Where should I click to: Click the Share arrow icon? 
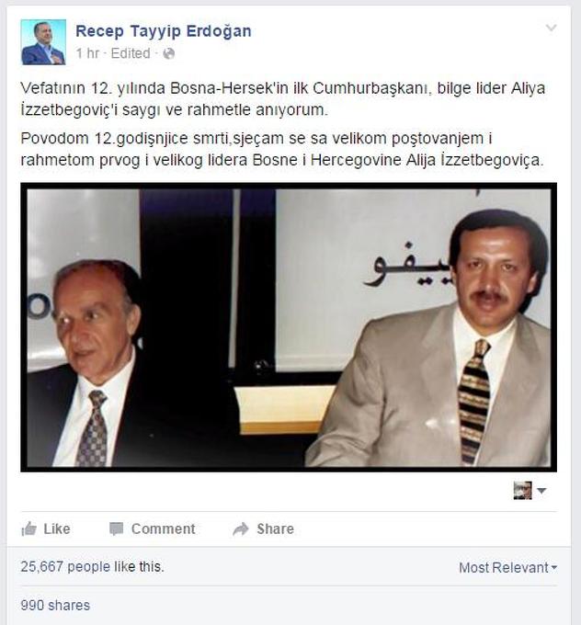(241, 528)
